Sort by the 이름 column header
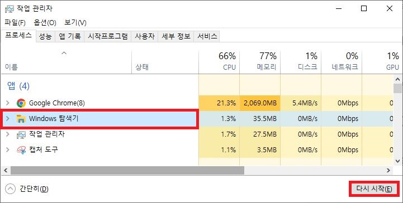This screenshot has width=403, height=203. click(67, 62)
